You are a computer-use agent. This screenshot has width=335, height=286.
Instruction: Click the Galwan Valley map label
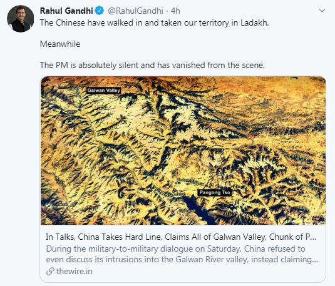103,91
